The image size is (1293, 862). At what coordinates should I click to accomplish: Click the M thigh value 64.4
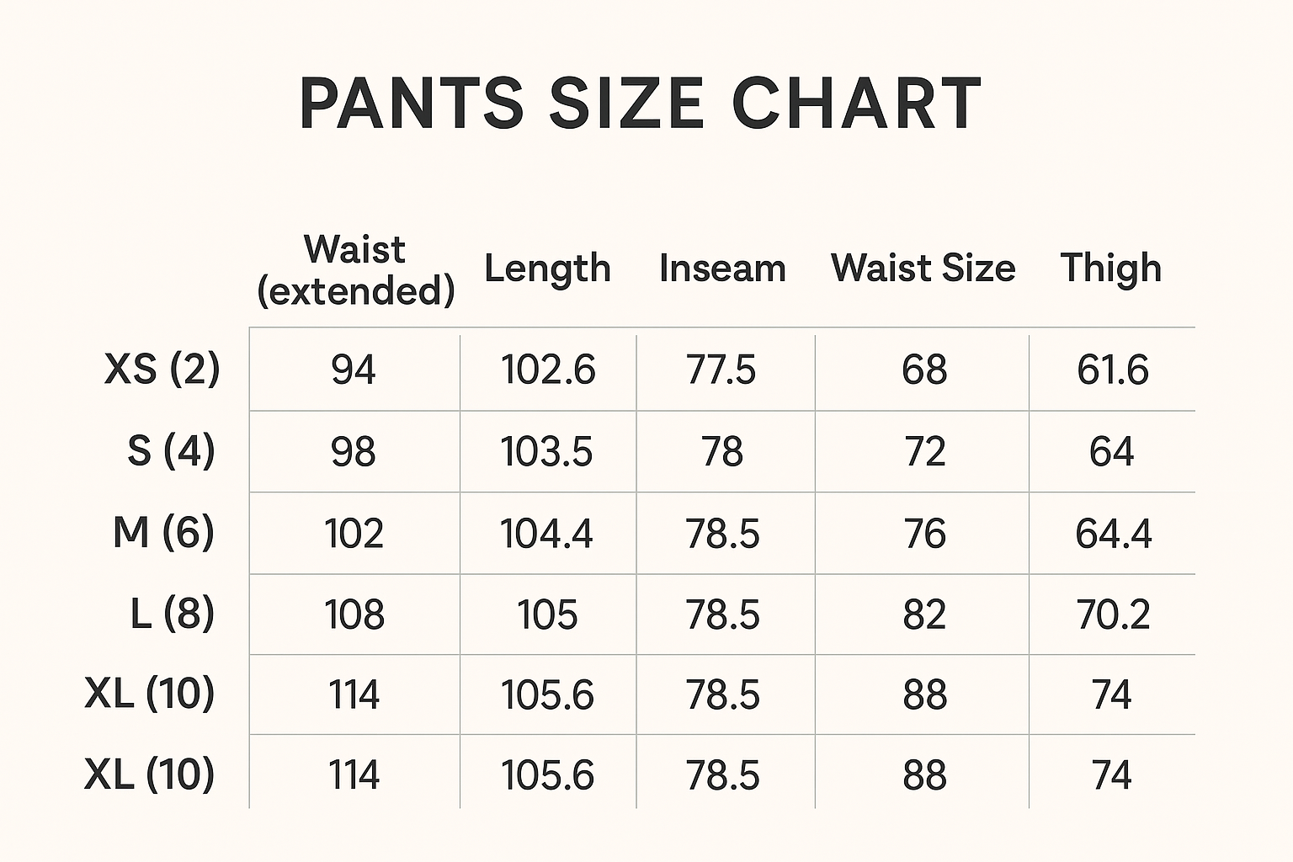coord(1113,534)
